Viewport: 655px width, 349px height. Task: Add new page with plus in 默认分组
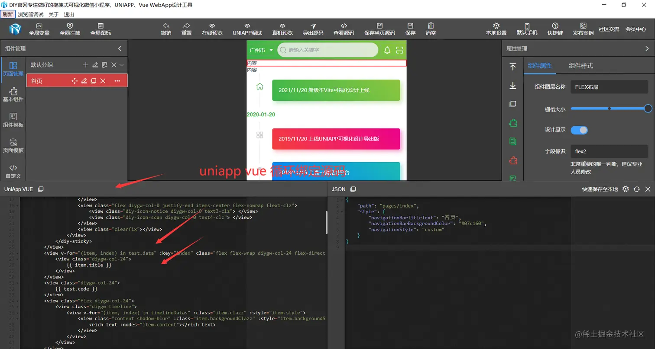click(x=86, y=65)
